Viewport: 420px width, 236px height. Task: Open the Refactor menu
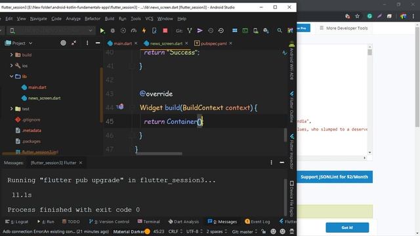point(93,19)
